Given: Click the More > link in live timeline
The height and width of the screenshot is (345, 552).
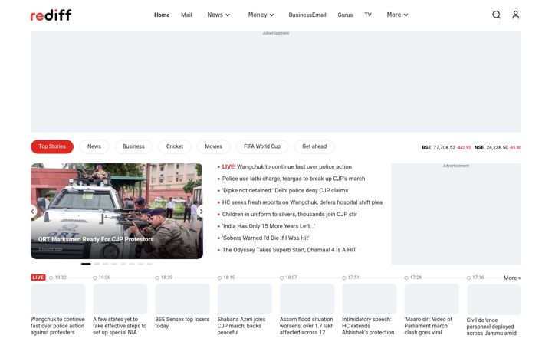Looking at the screenshot, I should pyautogui.click(x=512, y=278).
